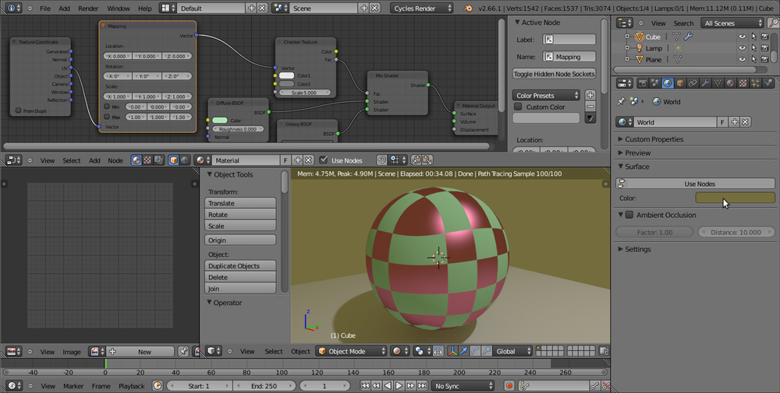Viewport: 780px width, 393px height.
Task: Toggle the Ambient Occlusion checkbox
Action: pyautogui.click(x=629, y=215)
